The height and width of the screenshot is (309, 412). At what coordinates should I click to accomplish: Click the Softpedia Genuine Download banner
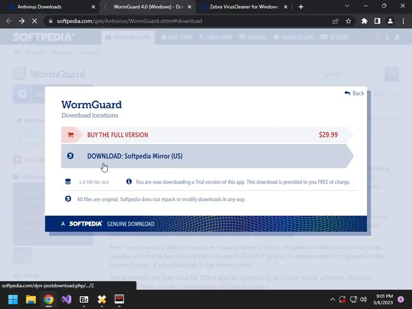click(206, 224)
